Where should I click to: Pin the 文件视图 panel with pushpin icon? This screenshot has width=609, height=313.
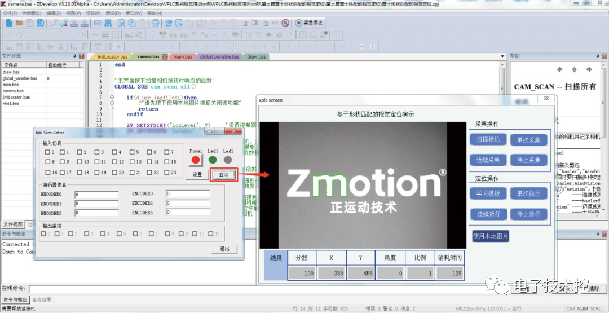point(74,56)
